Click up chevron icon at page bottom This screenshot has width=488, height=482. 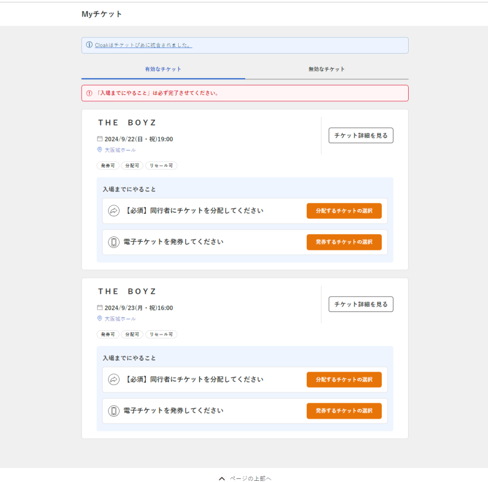click(221, 478)
